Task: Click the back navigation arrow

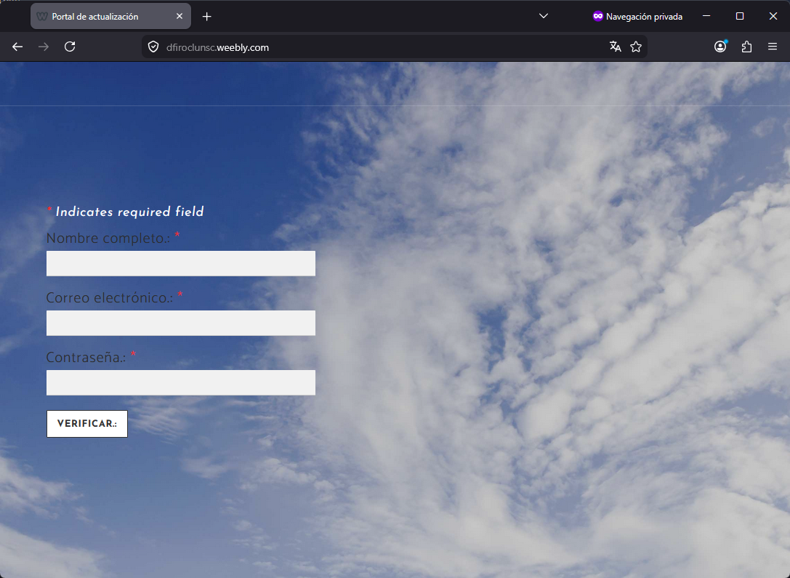Action: pyautogui.click(x=17, y=47)
